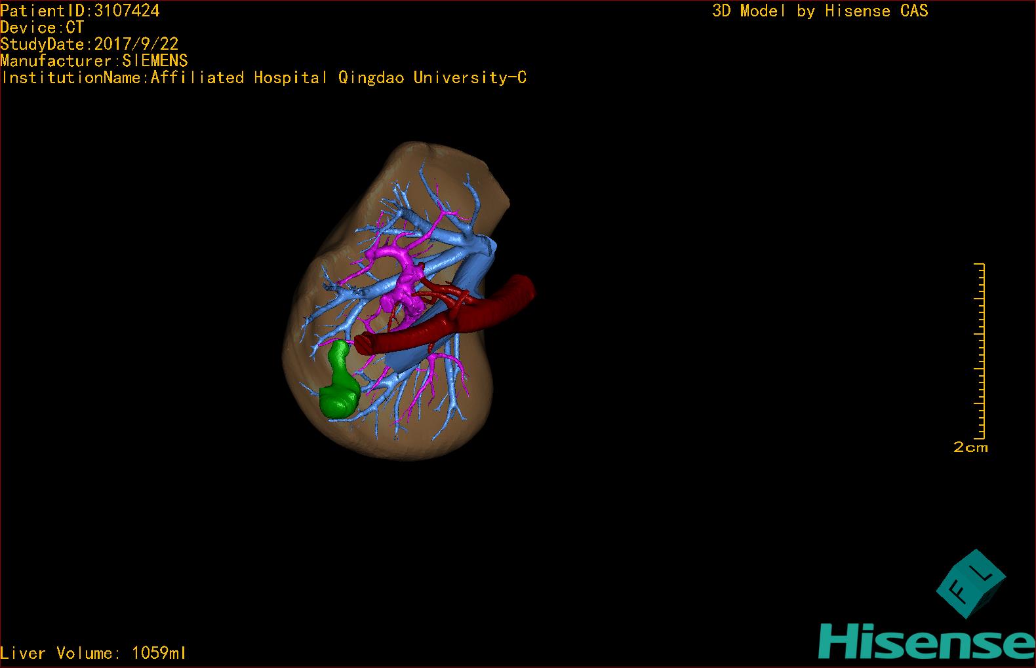Screen dimensions: 1036x668
Task: Click the 2cm scale label
Action: [970, 447]
